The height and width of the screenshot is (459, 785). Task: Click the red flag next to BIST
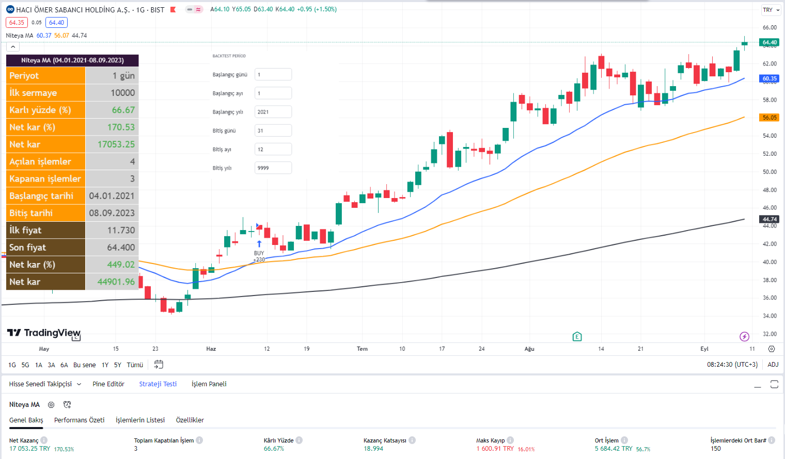pyautogui.click(x=173, y=10)
